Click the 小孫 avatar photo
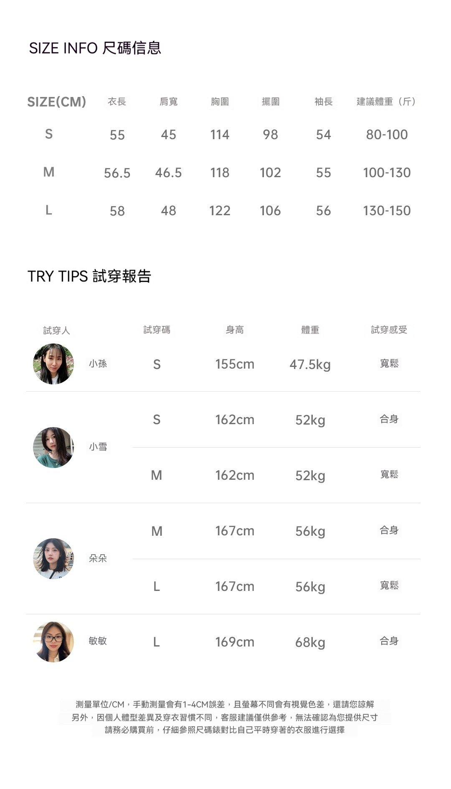 (53, 364)
